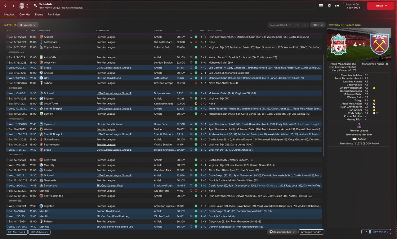The width and height of the screenshot is (397, 239).
Task: Click the red loss indicator on Tottenham row
Action: [196, 42]
